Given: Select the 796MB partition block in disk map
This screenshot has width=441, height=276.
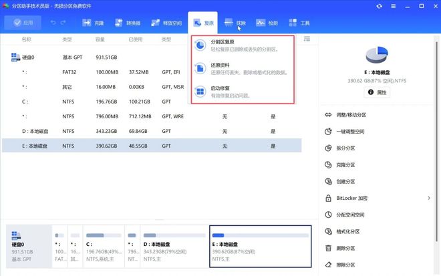Looking at the screenshot, I should pos(132,246).
